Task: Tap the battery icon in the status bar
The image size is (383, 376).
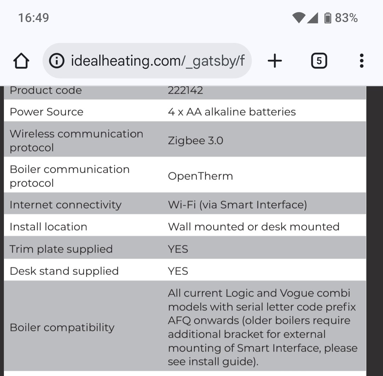Action: tap(328, 18)
